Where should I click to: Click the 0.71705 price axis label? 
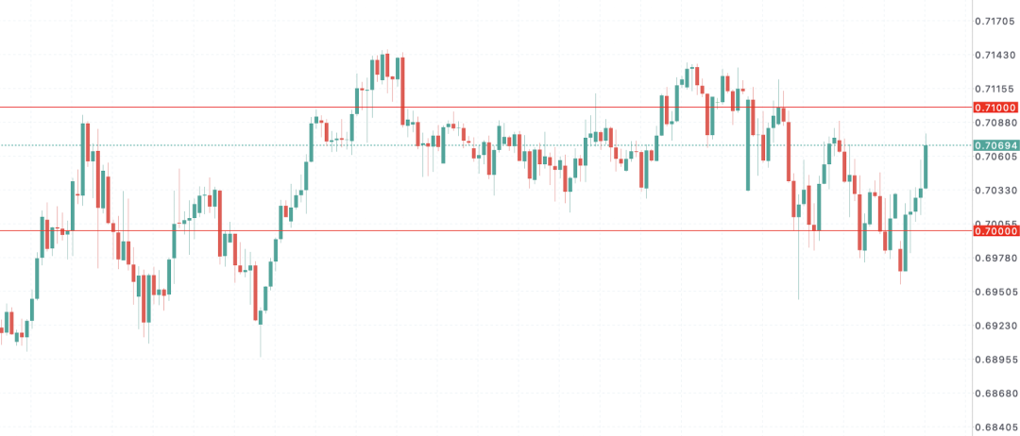pos(994,21)
